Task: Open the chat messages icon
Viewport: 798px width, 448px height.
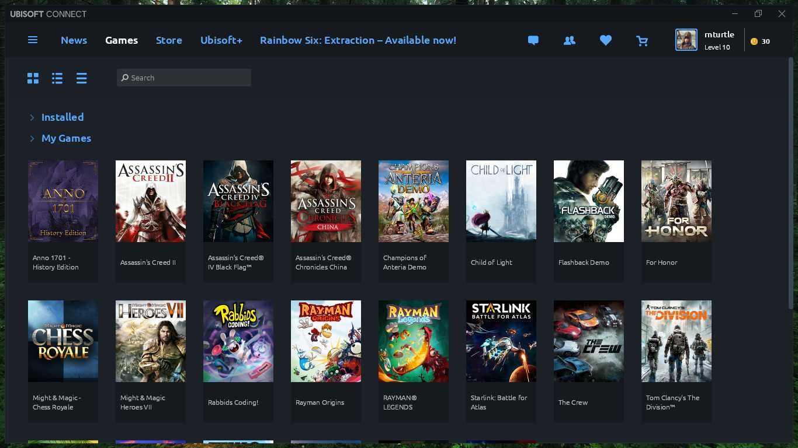Action: (533, 40)
